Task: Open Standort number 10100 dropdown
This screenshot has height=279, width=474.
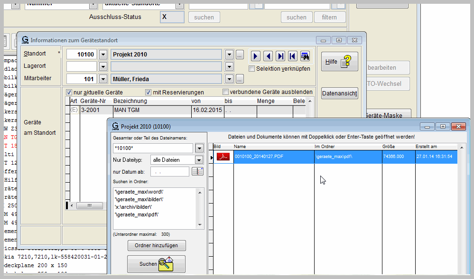Action: coord(103,55)
